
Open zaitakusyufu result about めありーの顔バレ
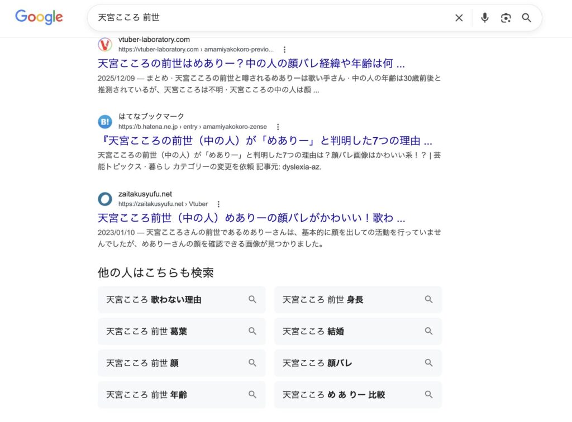tap(251, 218)
